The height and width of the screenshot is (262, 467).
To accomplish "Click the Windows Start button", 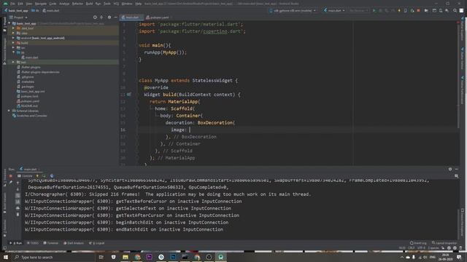I will [5, 257].
